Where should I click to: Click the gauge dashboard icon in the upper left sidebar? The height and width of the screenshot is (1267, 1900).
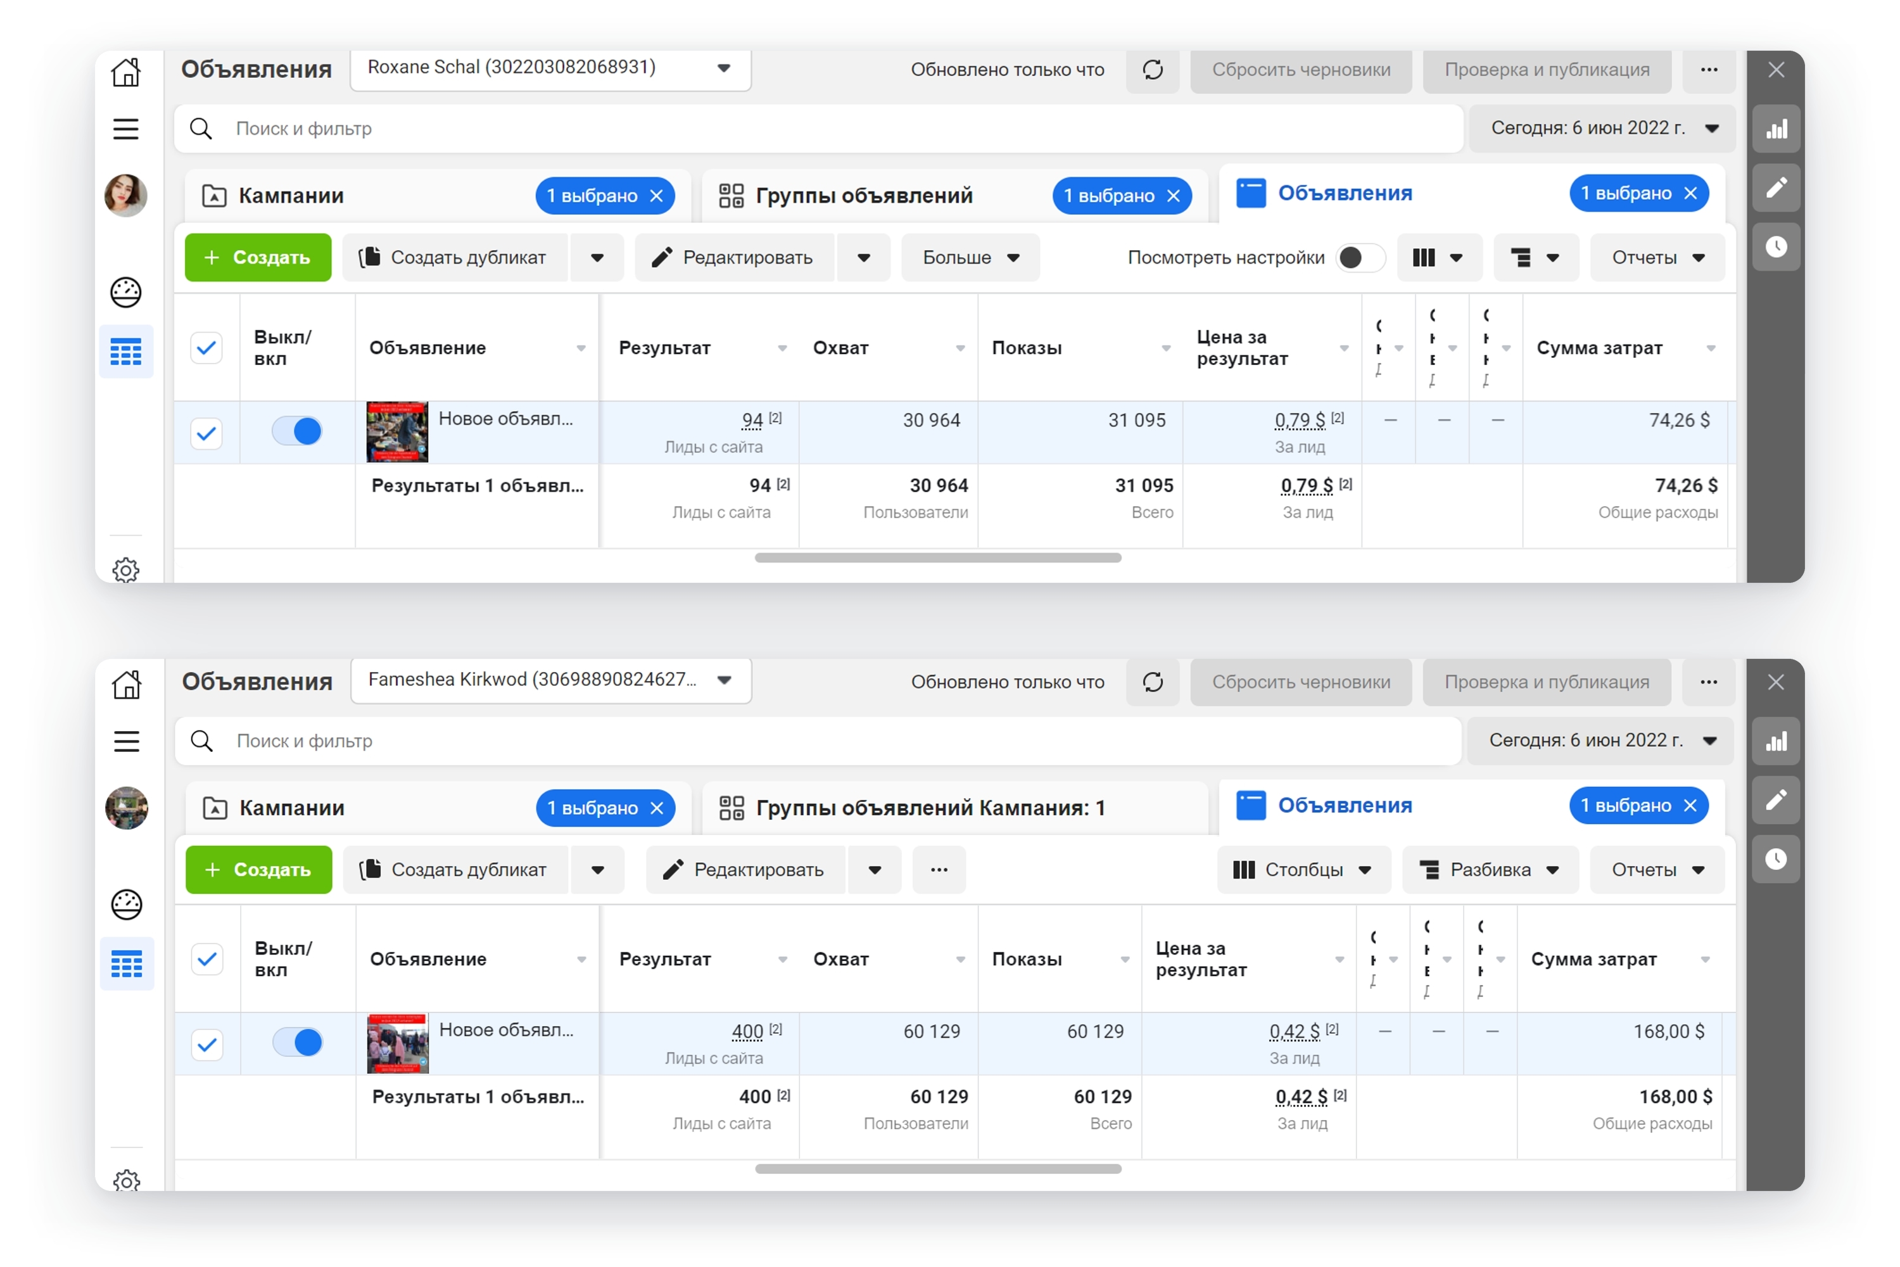click(126, 291)
